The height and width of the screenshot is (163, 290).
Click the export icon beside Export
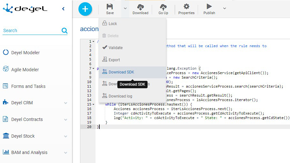[105, 59]
